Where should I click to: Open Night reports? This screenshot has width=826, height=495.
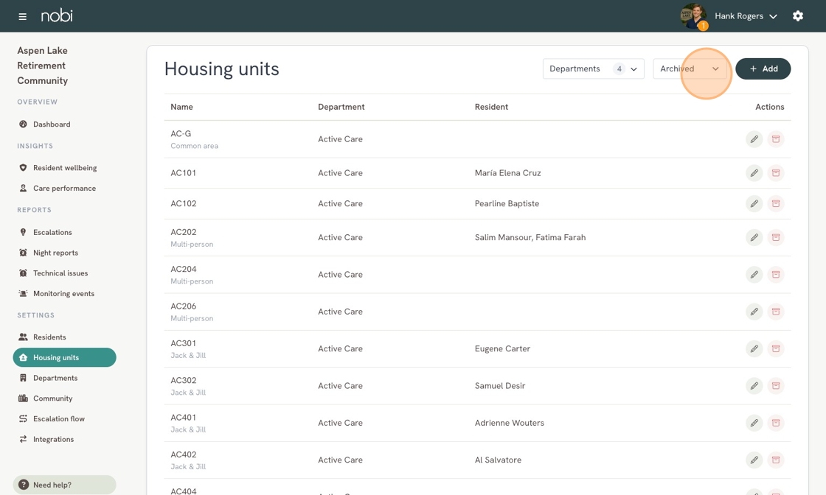click(x=55, y=253)
